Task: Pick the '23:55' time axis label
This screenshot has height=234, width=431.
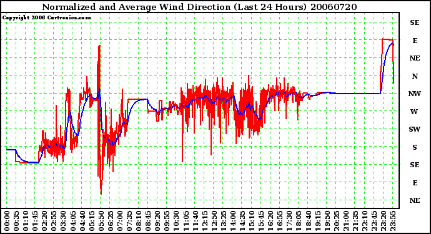Action: [393, 221]
